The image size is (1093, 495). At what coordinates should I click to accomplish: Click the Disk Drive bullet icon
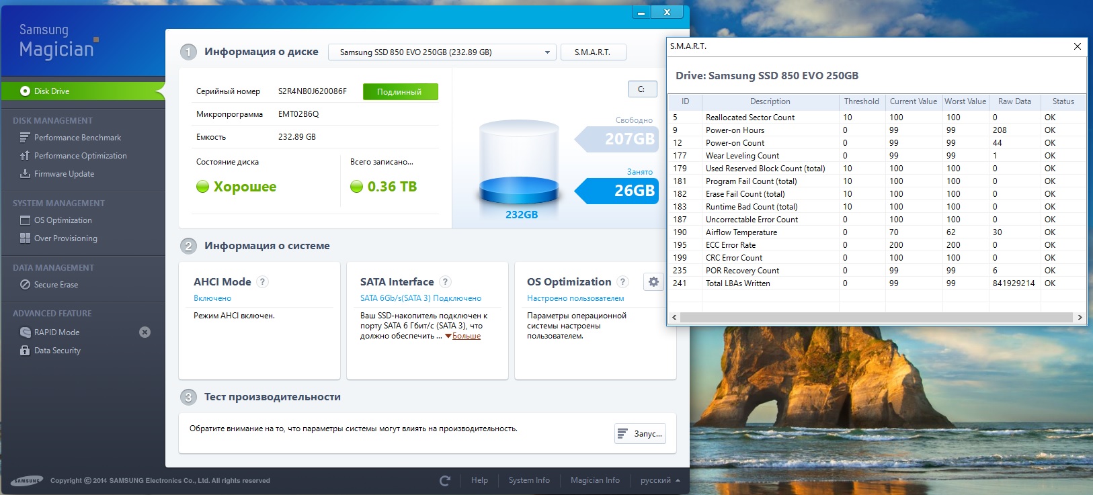25,91
